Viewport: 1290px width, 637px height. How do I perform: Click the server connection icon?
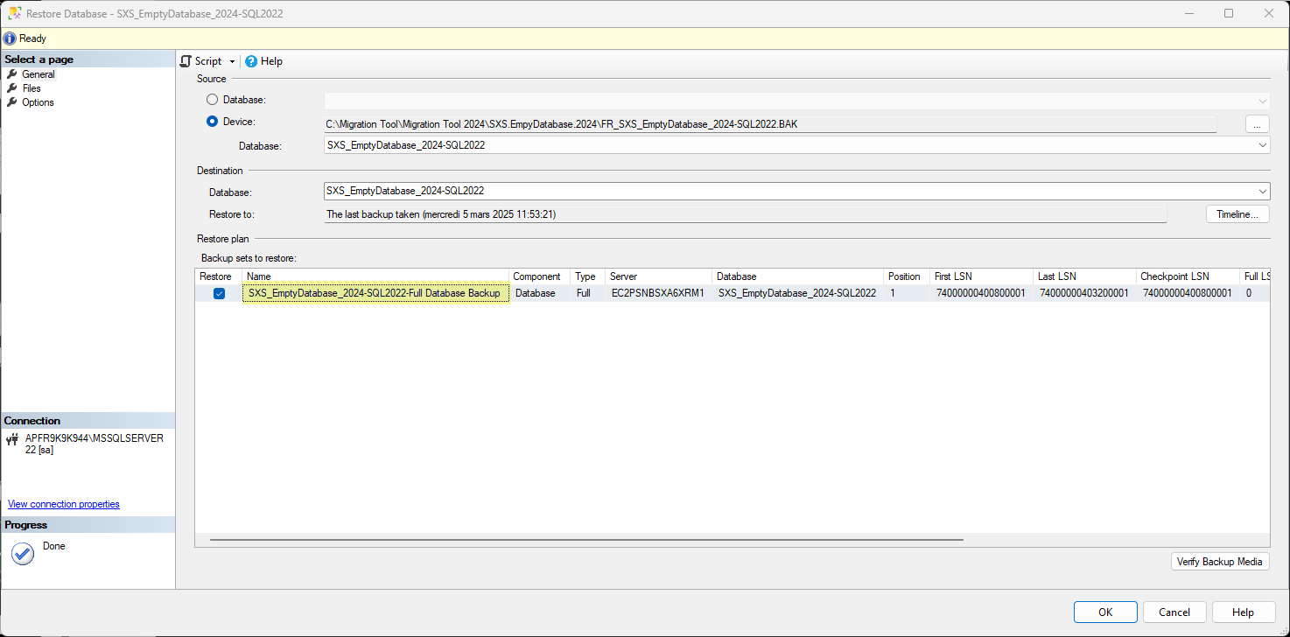pos(12,439)
